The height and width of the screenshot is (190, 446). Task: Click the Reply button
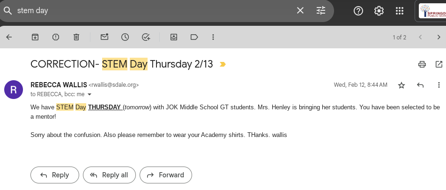(55, 175)
